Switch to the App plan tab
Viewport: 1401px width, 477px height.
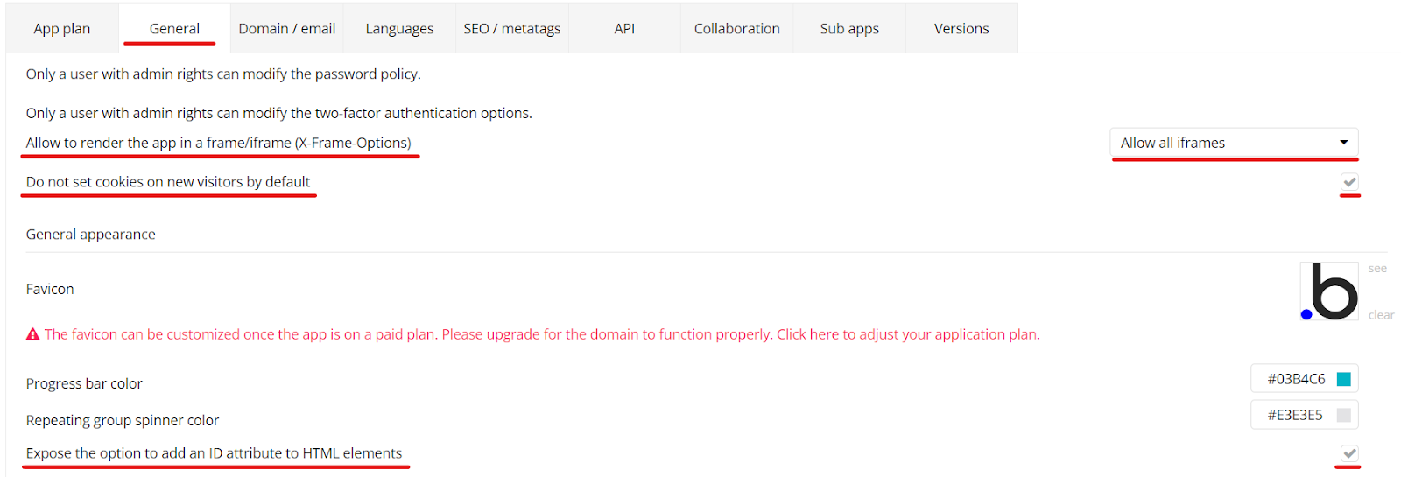(x=62, y=29)
